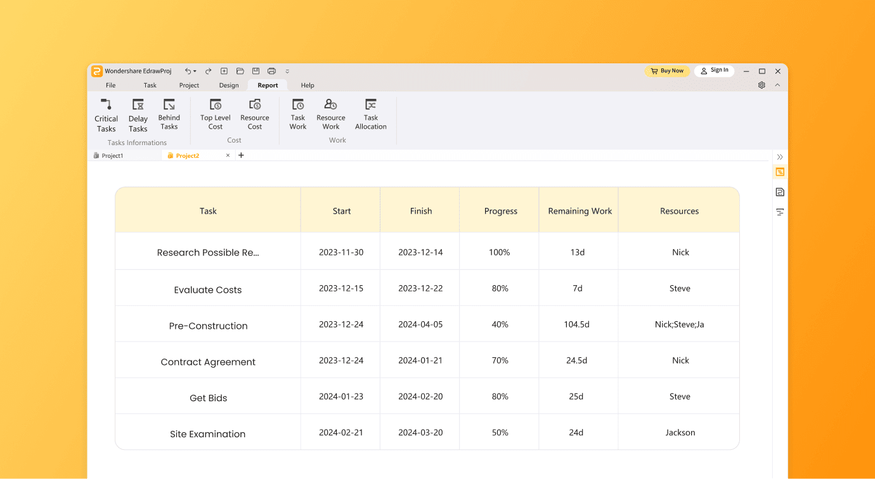Collapse the right side panel double chevron
Image resolution: width=875 pixels, height=479 pixels.
[780, 156]
